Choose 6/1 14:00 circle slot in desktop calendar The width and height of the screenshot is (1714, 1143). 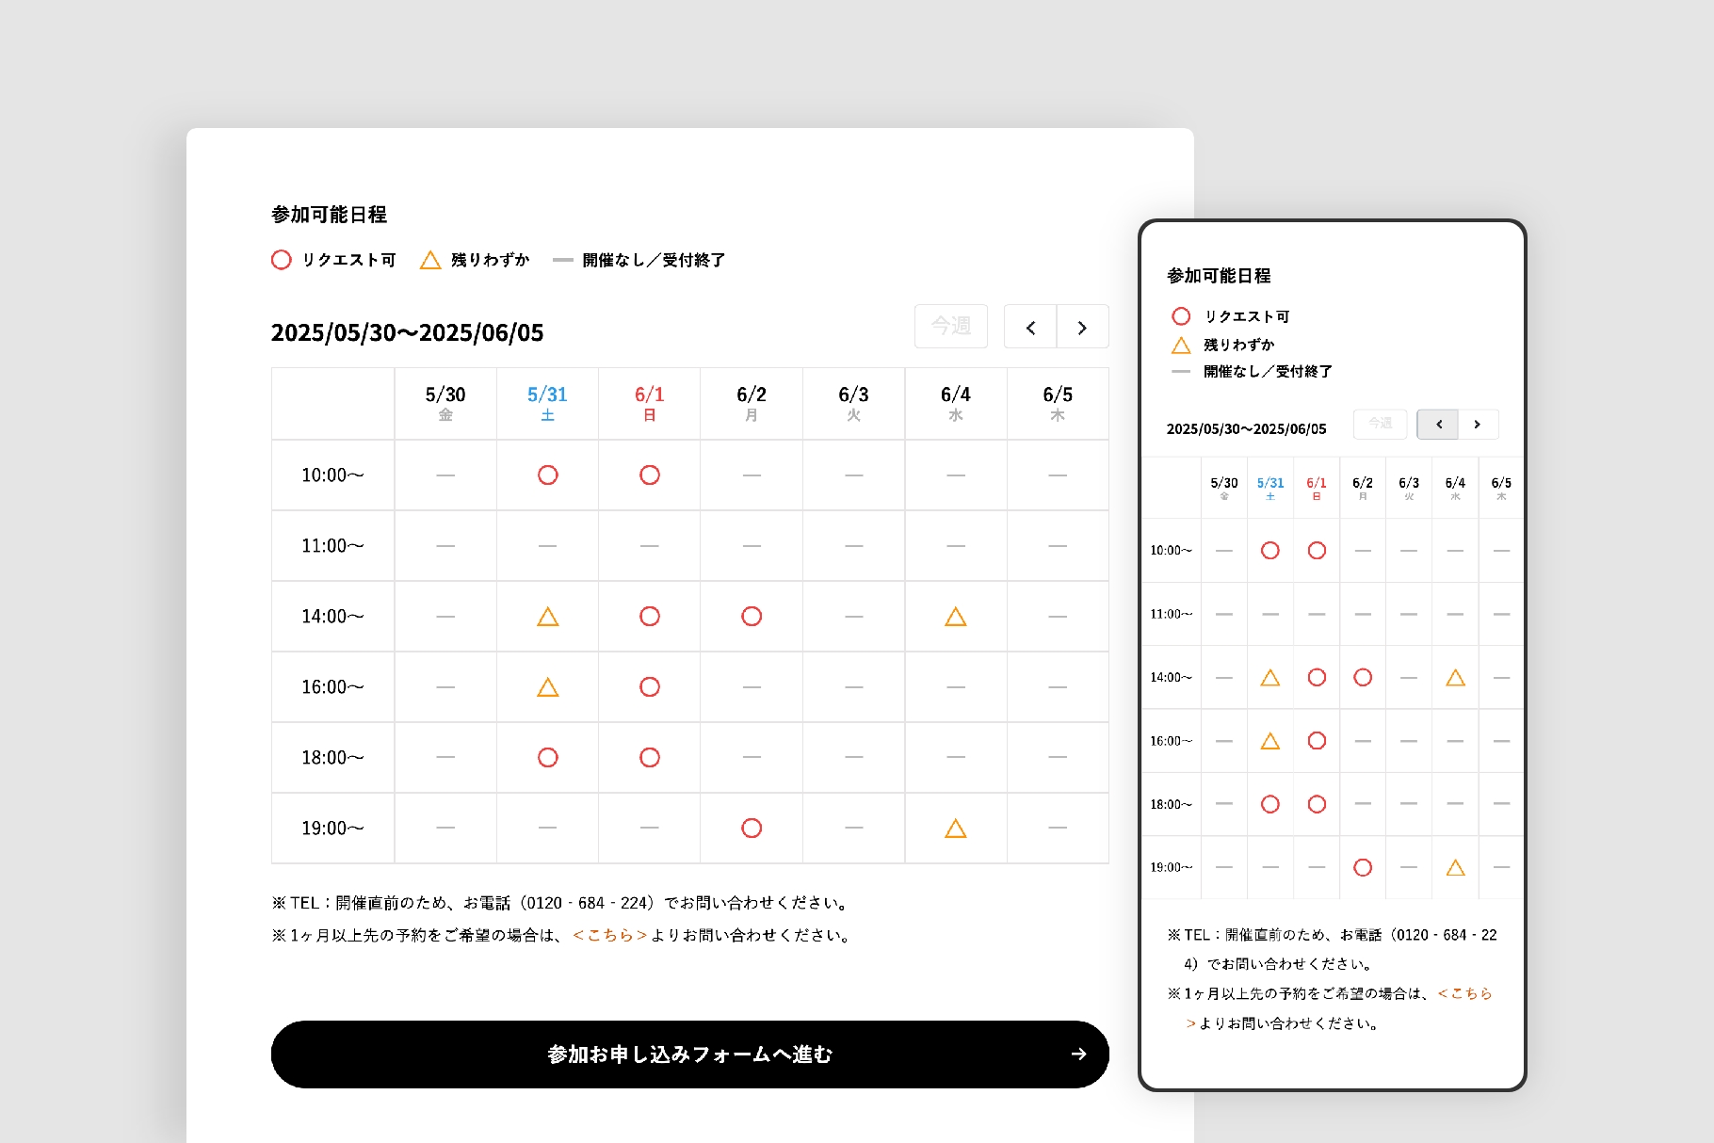pyautogui.click(x=650, y=617)
